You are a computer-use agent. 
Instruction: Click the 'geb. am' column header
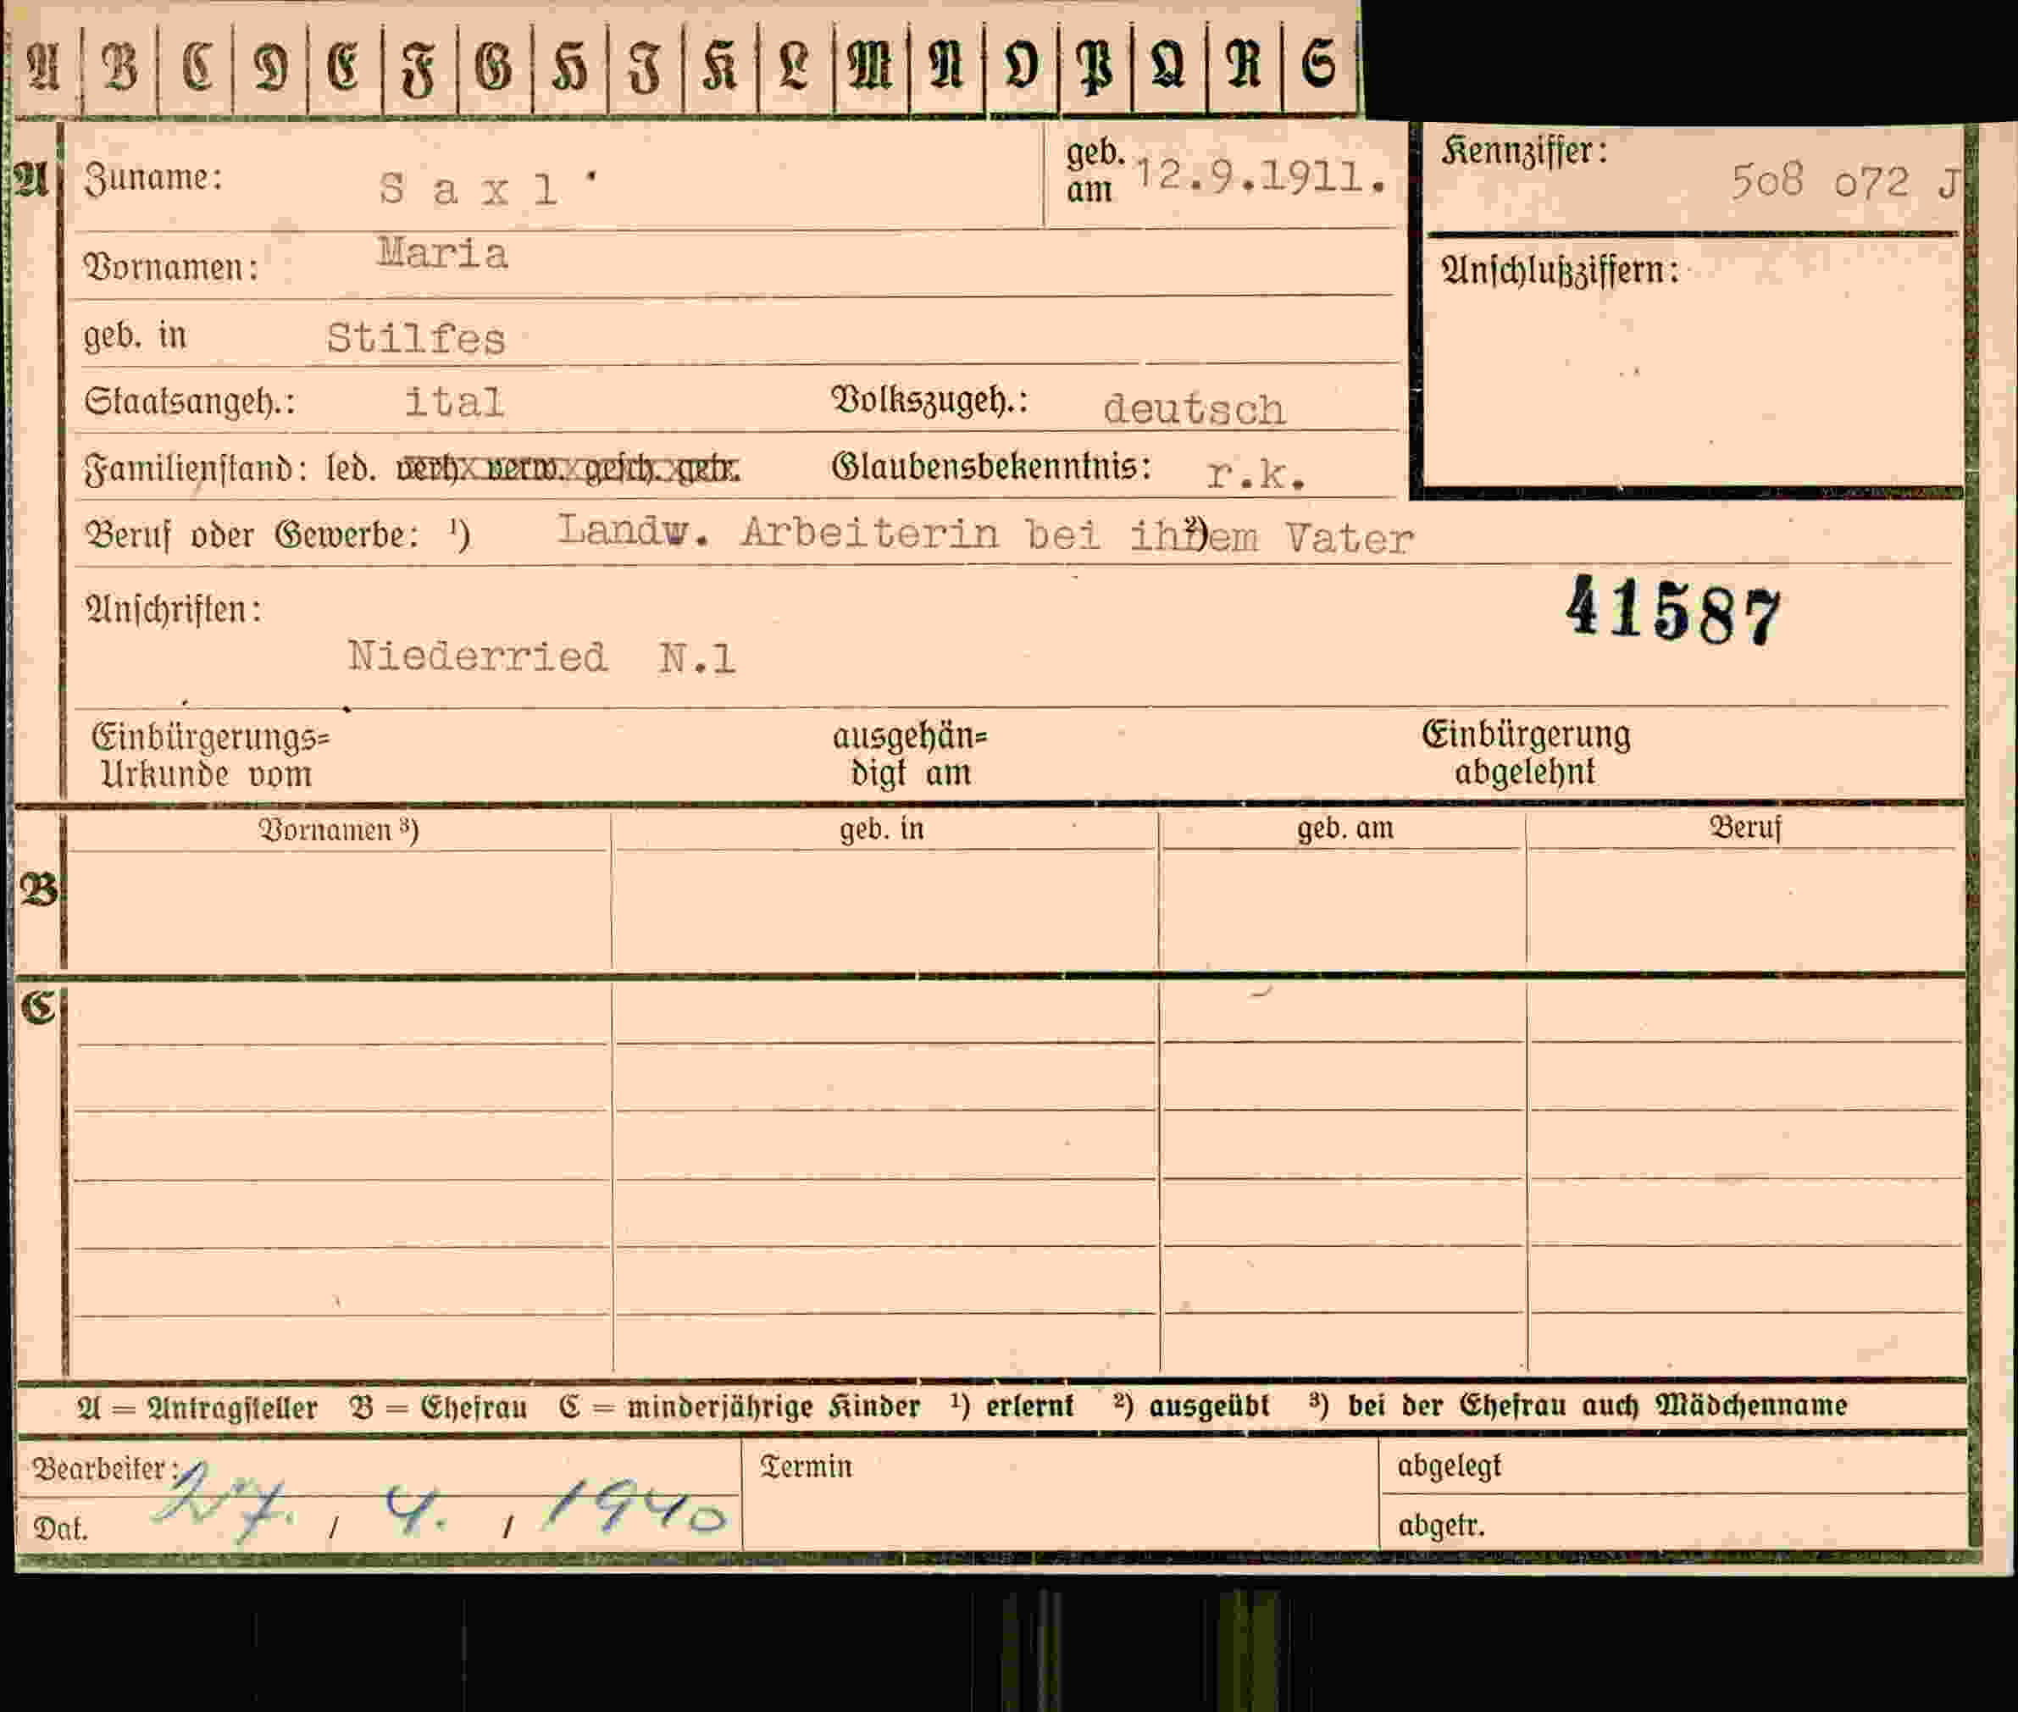click(x=1345, y=828)
